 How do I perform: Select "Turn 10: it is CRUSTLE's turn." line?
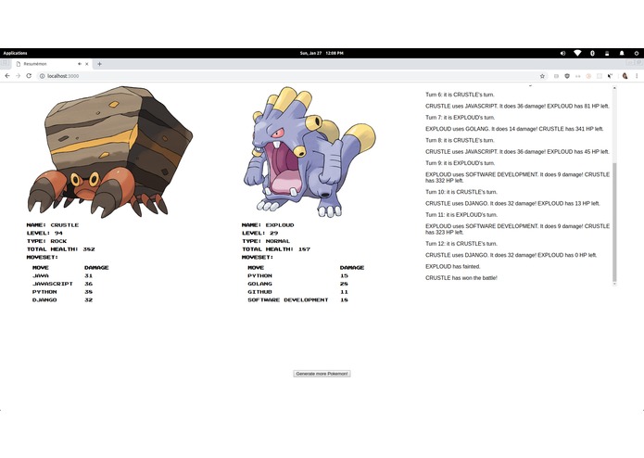point(461,192)
